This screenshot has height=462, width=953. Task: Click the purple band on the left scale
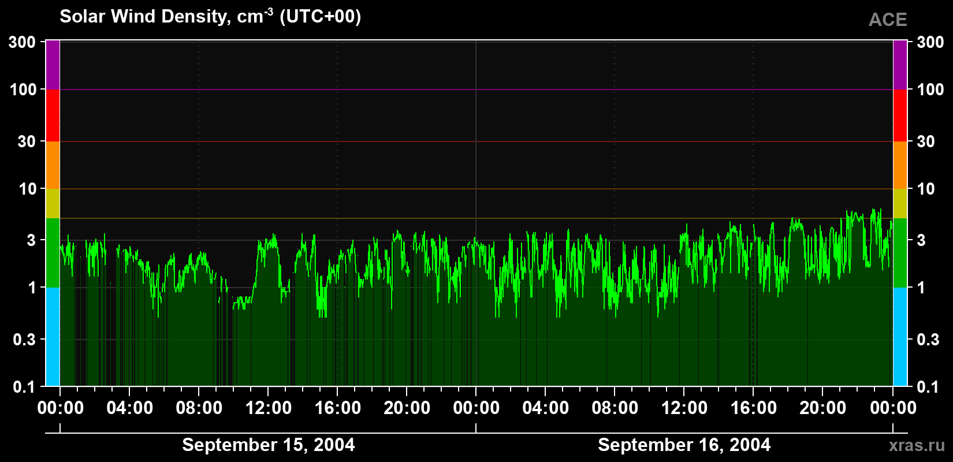(53, 65)
